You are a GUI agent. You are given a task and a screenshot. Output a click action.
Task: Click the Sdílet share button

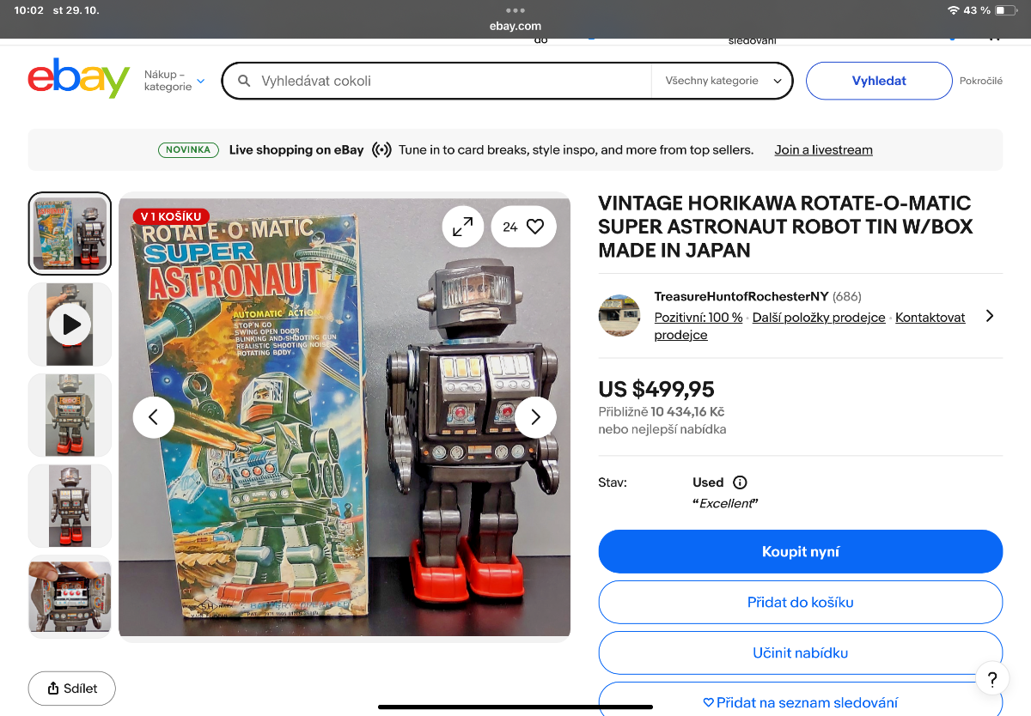72,689
